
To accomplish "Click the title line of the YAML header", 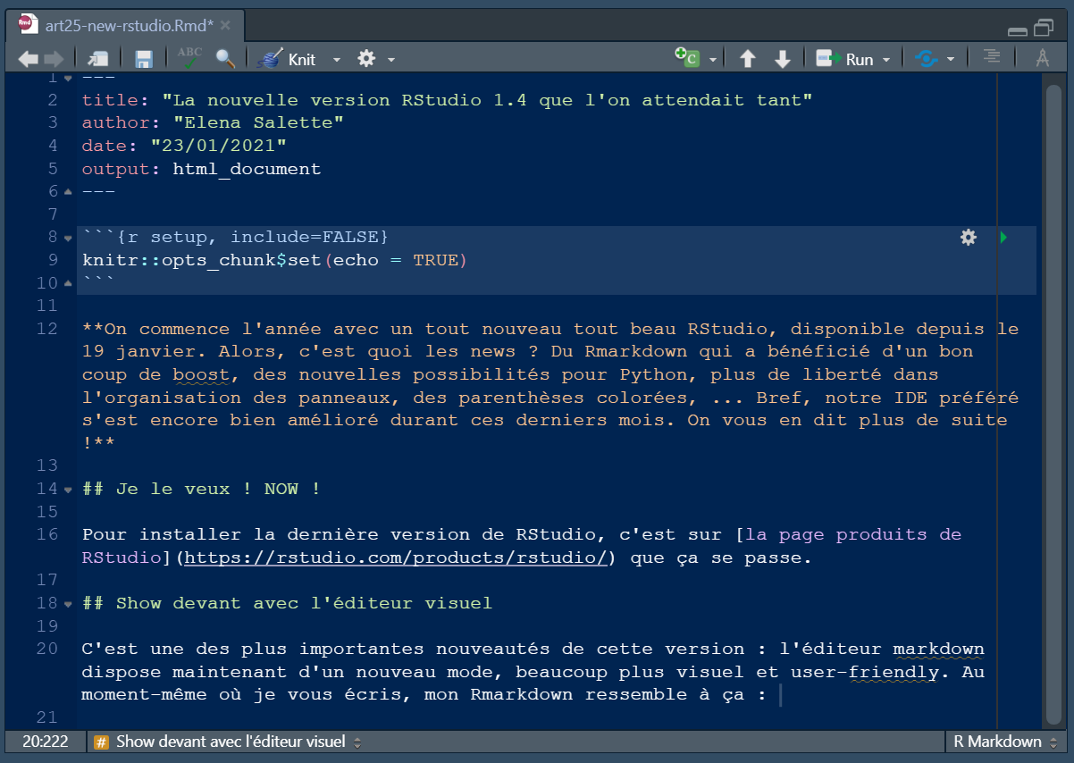I will click(x=447, y=100).
